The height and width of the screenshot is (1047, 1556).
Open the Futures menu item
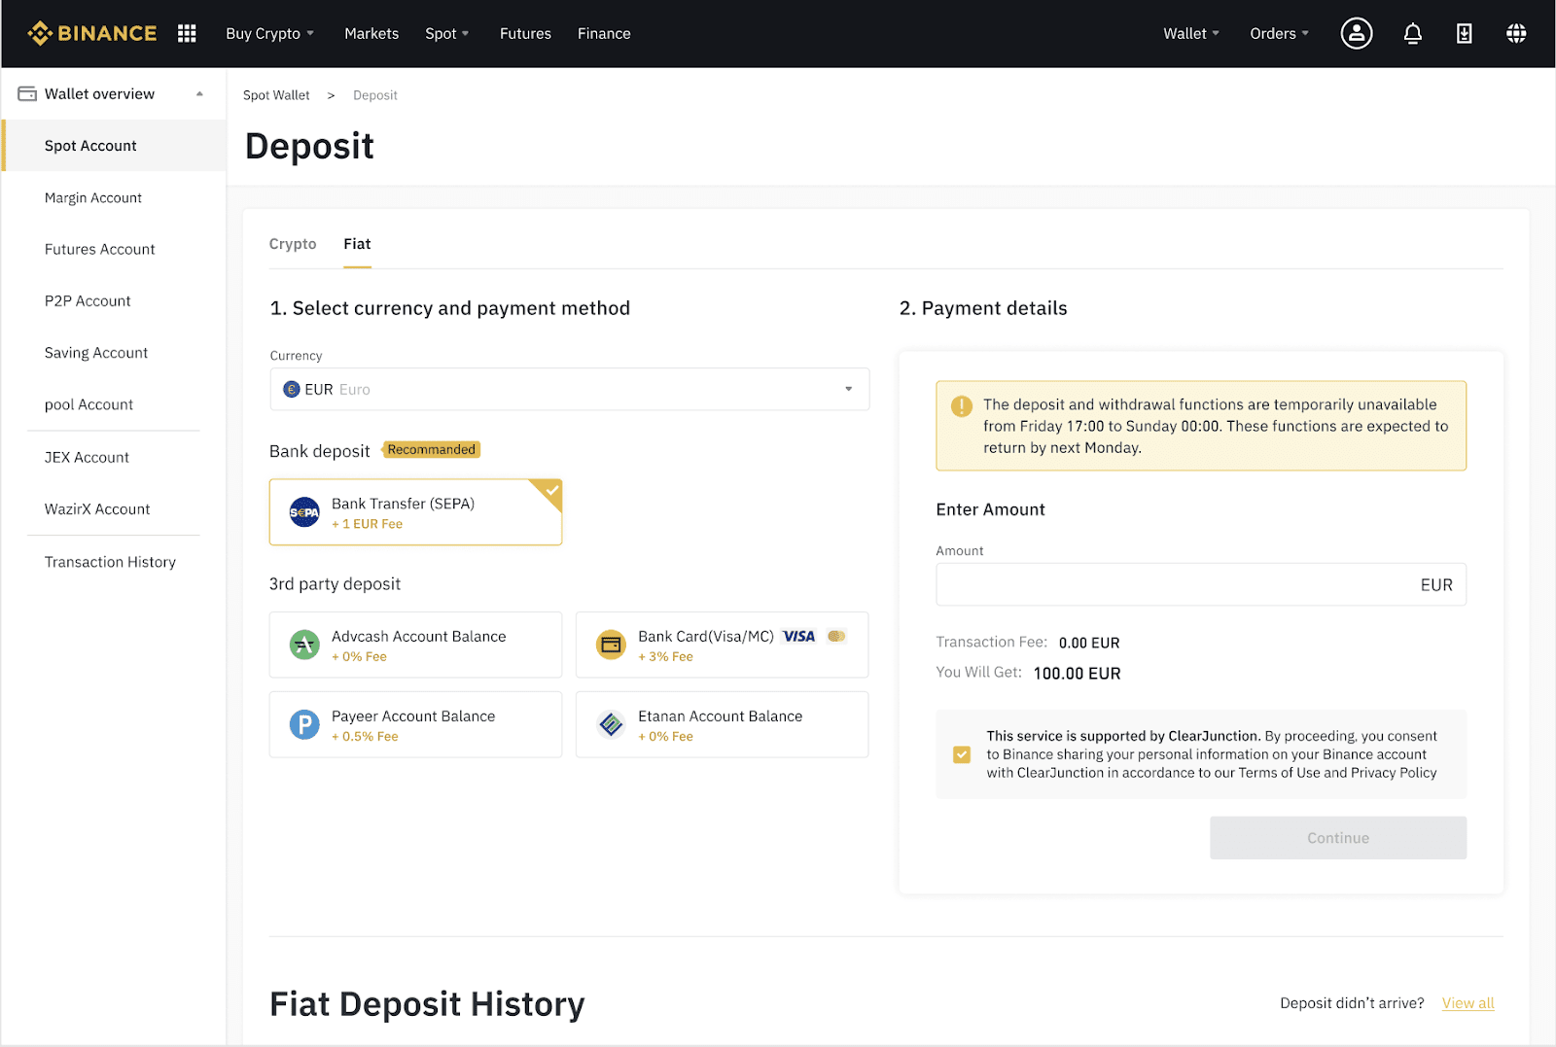coord(525,33)
